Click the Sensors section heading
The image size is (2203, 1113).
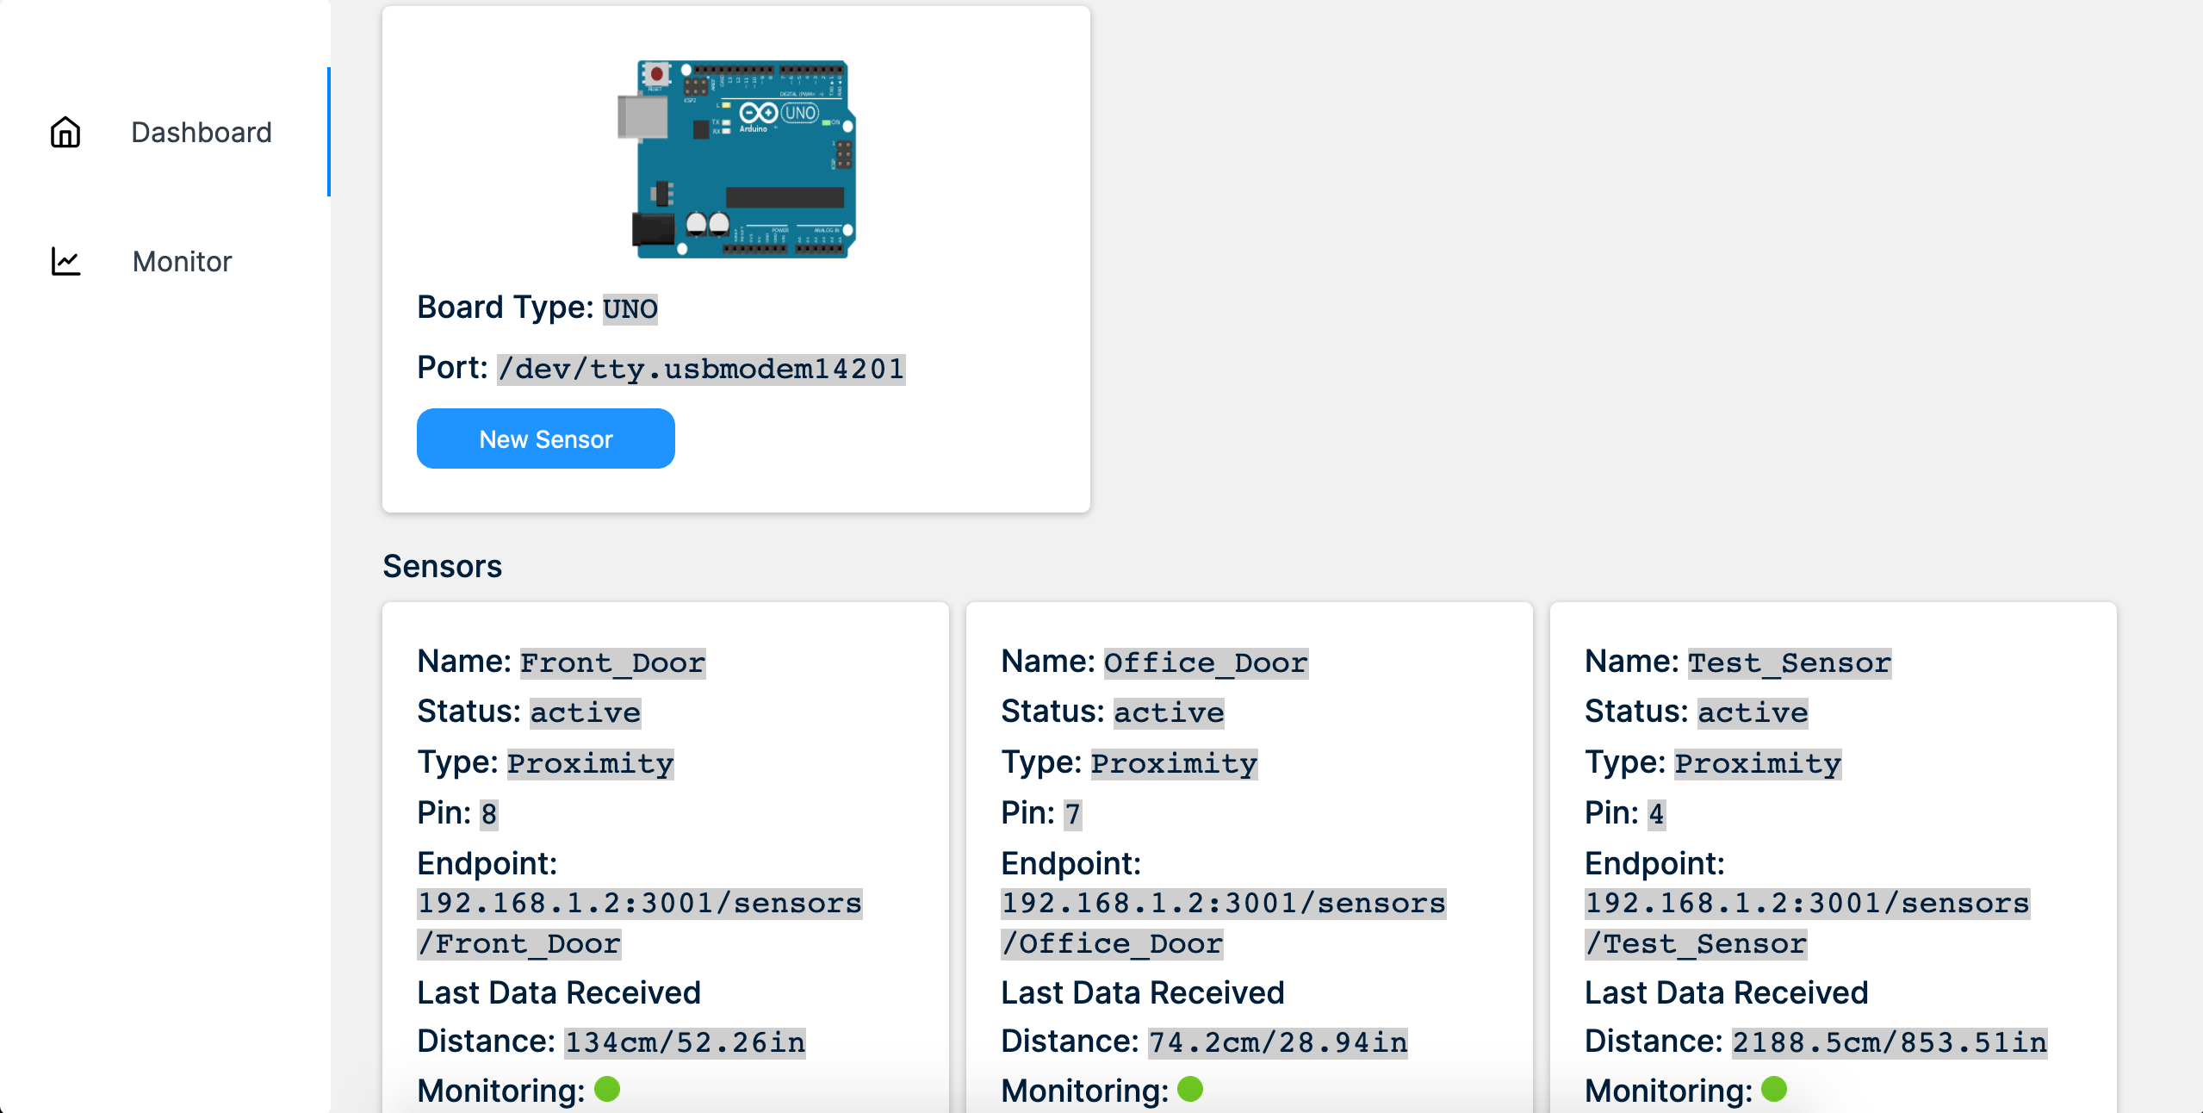(x=443, y=566)
